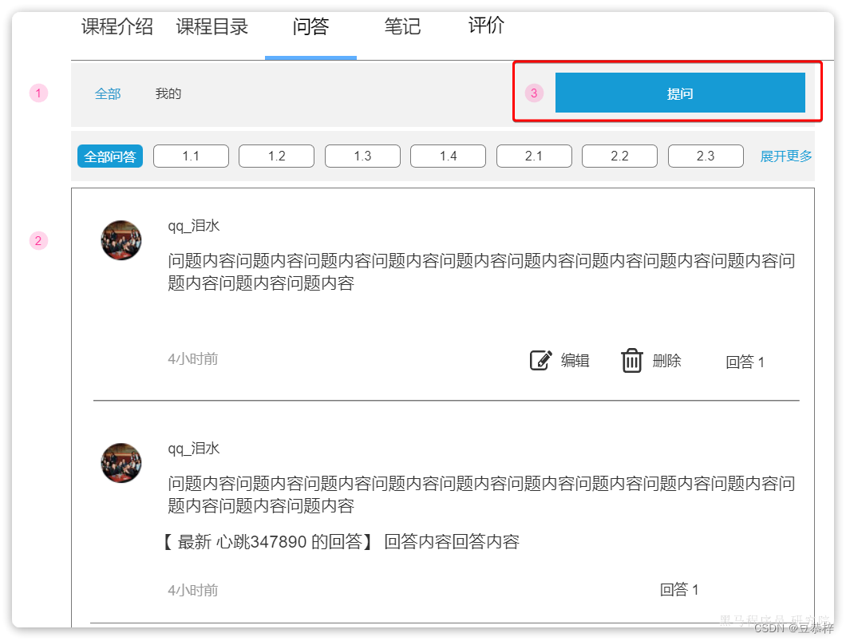Select the 全部 filter option
Screen dimensions: 846x641
coord(108,93)
